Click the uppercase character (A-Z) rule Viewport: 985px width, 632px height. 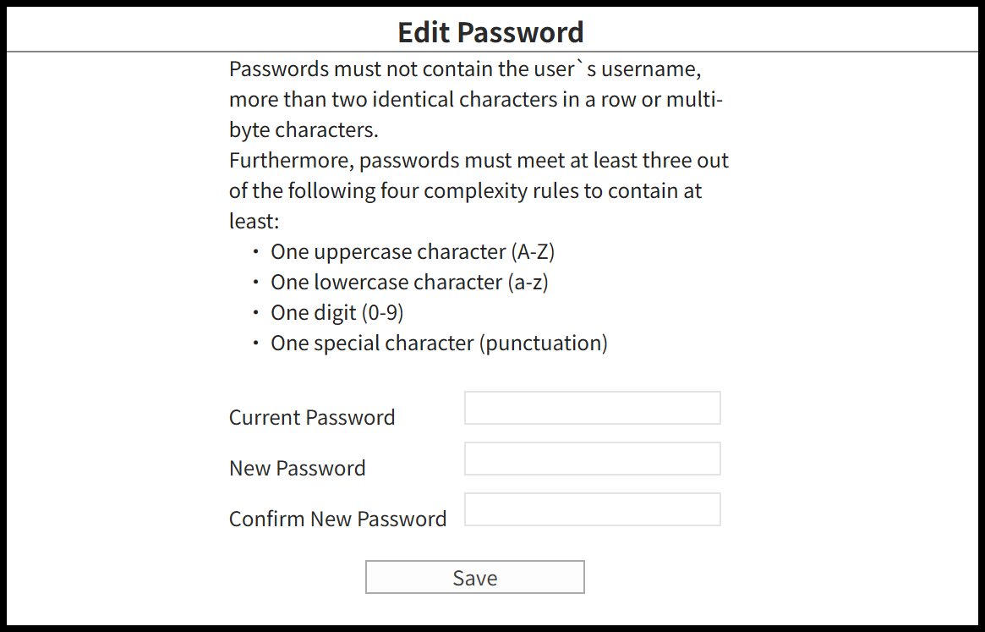(x=413, y=252)
